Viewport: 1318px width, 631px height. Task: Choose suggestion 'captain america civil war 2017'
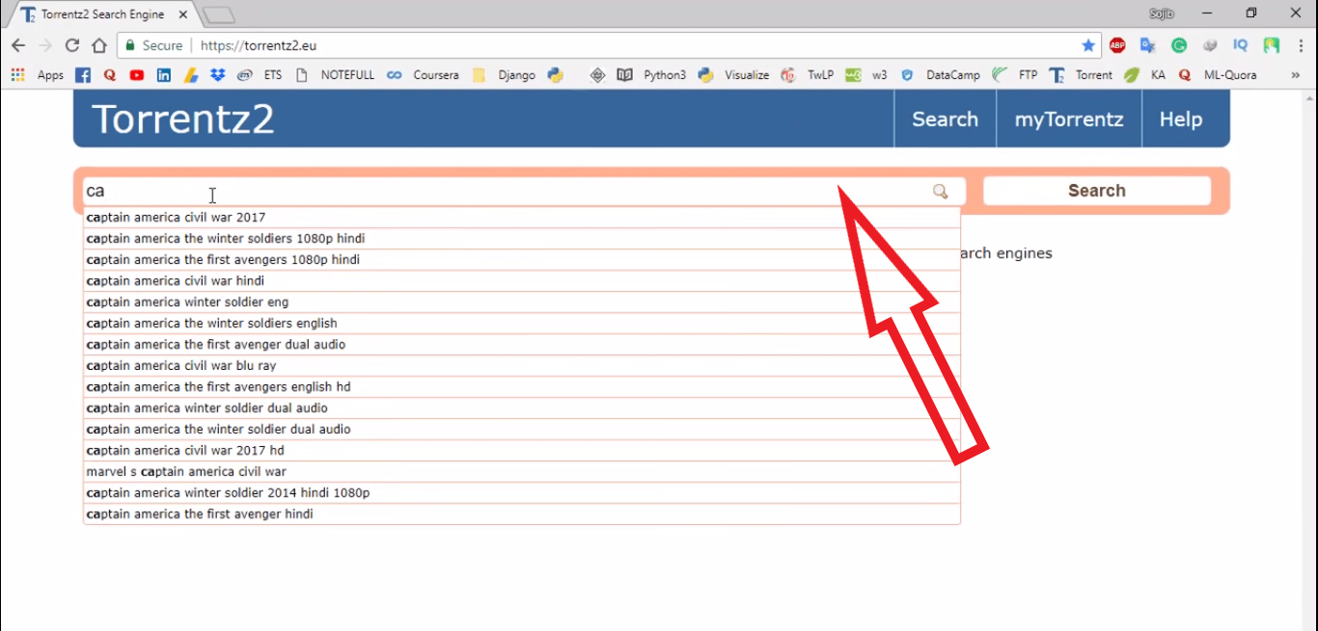pyautogui.click(x=522, y=218)
